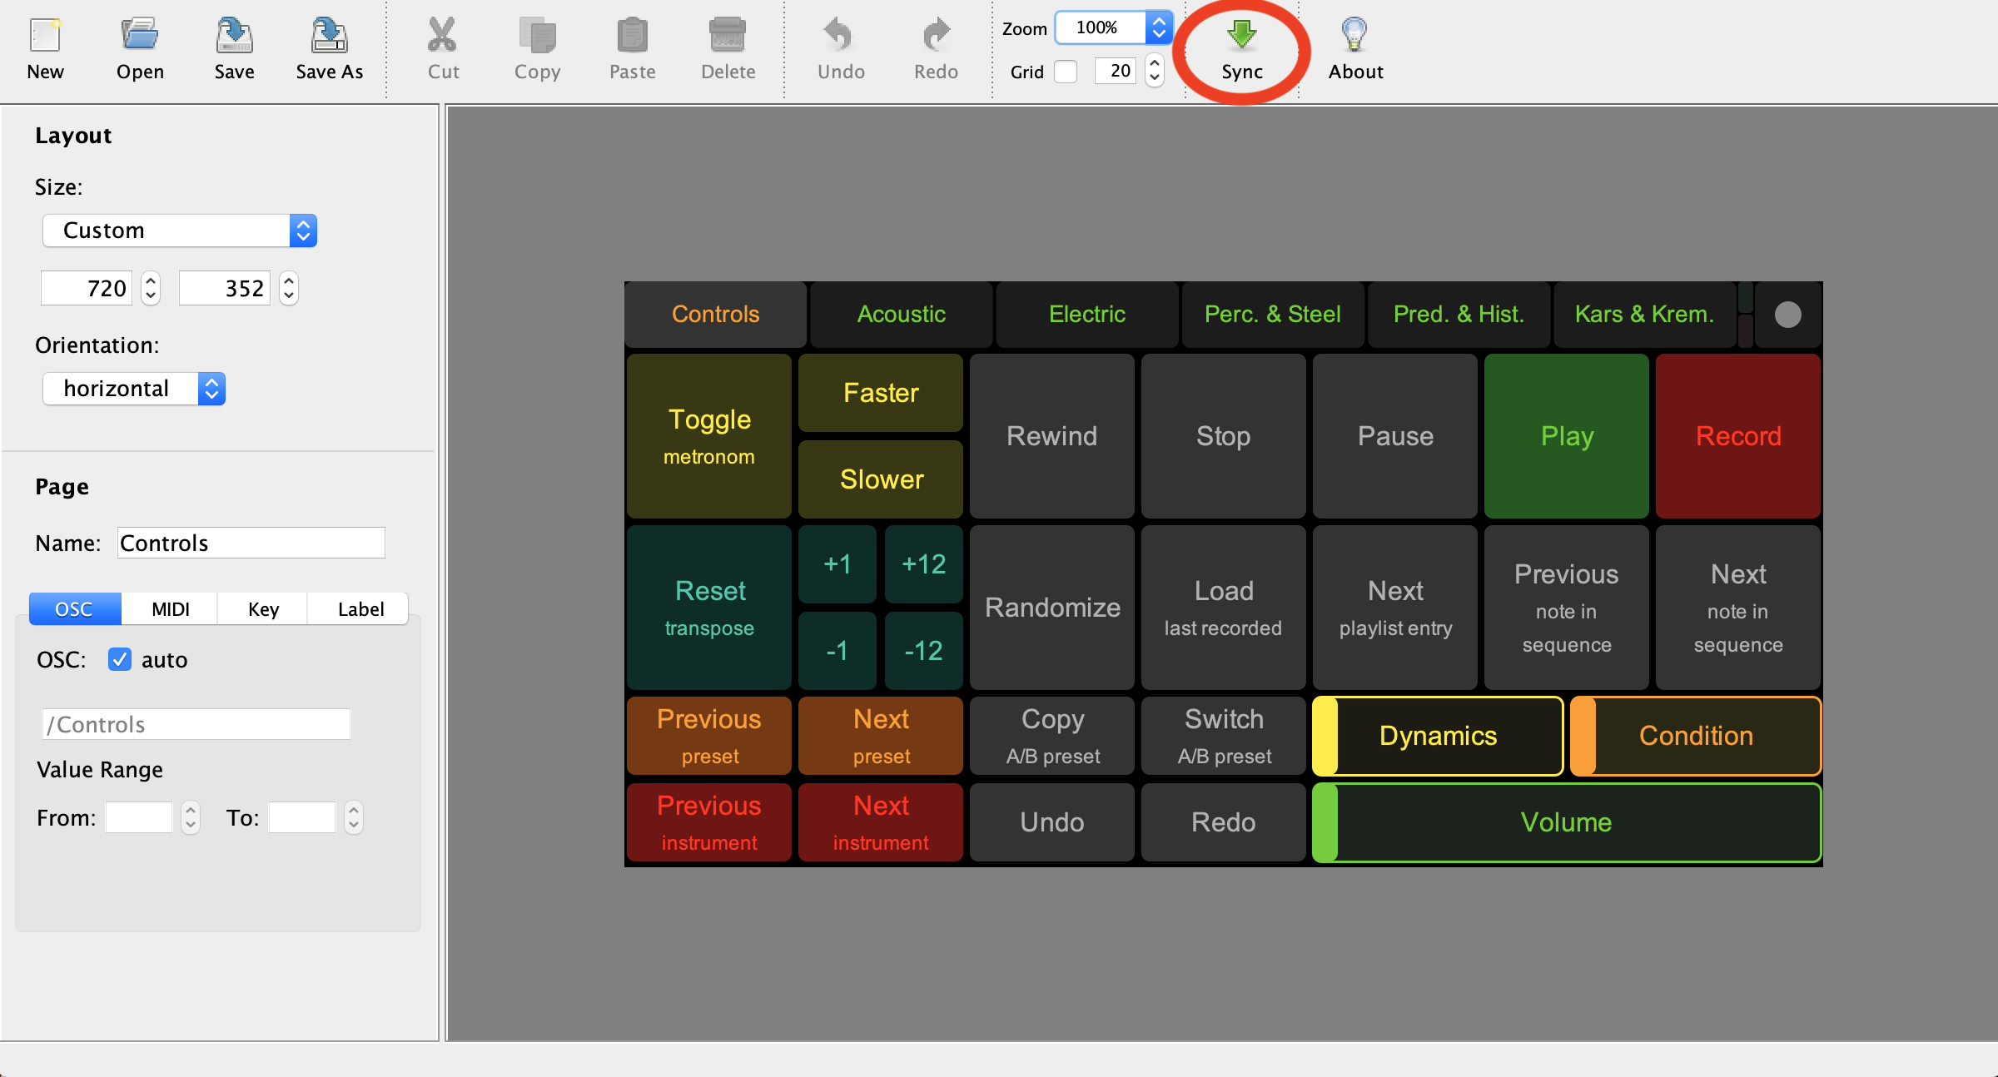
Task: Toggle the round gray LED indicator
Action: [x=1787, y=315]
